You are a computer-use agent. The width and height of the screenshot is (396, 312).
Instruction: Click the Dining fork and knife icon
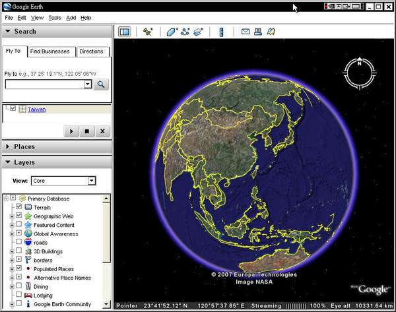(x=28, y=286)
